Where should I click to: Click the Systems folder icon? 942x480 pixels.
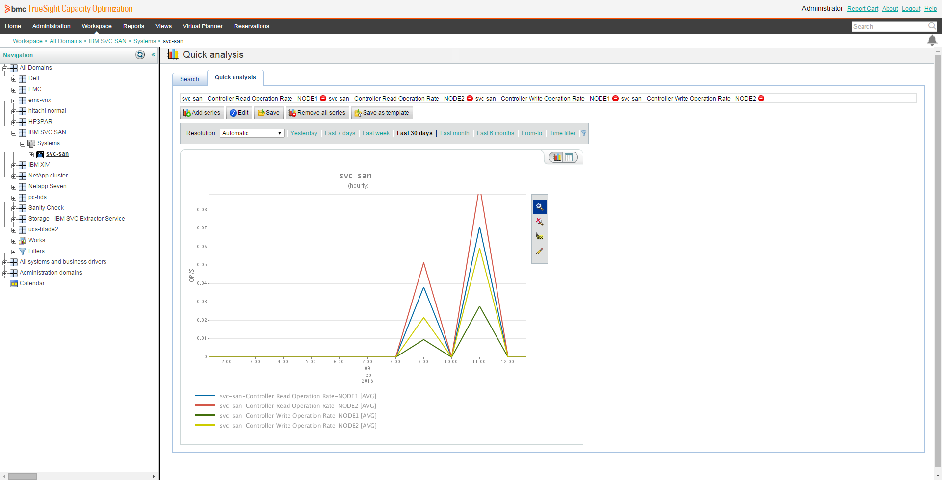31,144
